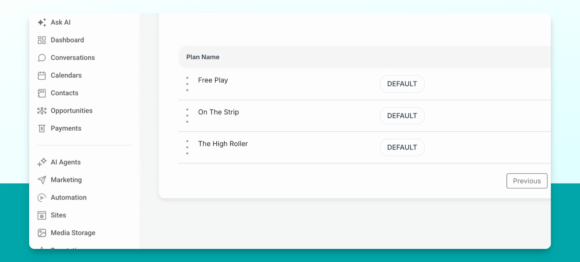Screen dimensions: 580x262
Task: Open Conversations in the sidebar
Action: (73, 58)
